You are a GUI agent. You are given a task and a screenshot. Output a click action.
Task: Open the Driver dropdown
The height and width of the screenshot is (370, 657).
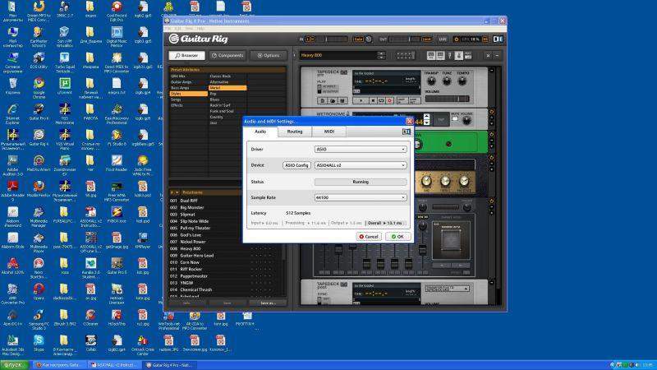[361, 150]
